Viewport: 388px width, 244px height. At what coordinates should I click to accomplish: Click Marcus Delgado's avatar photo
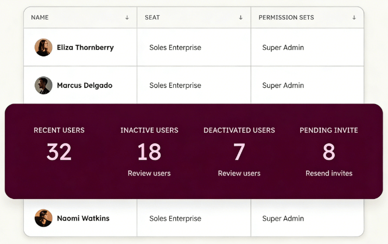click(x=43, y=86)
